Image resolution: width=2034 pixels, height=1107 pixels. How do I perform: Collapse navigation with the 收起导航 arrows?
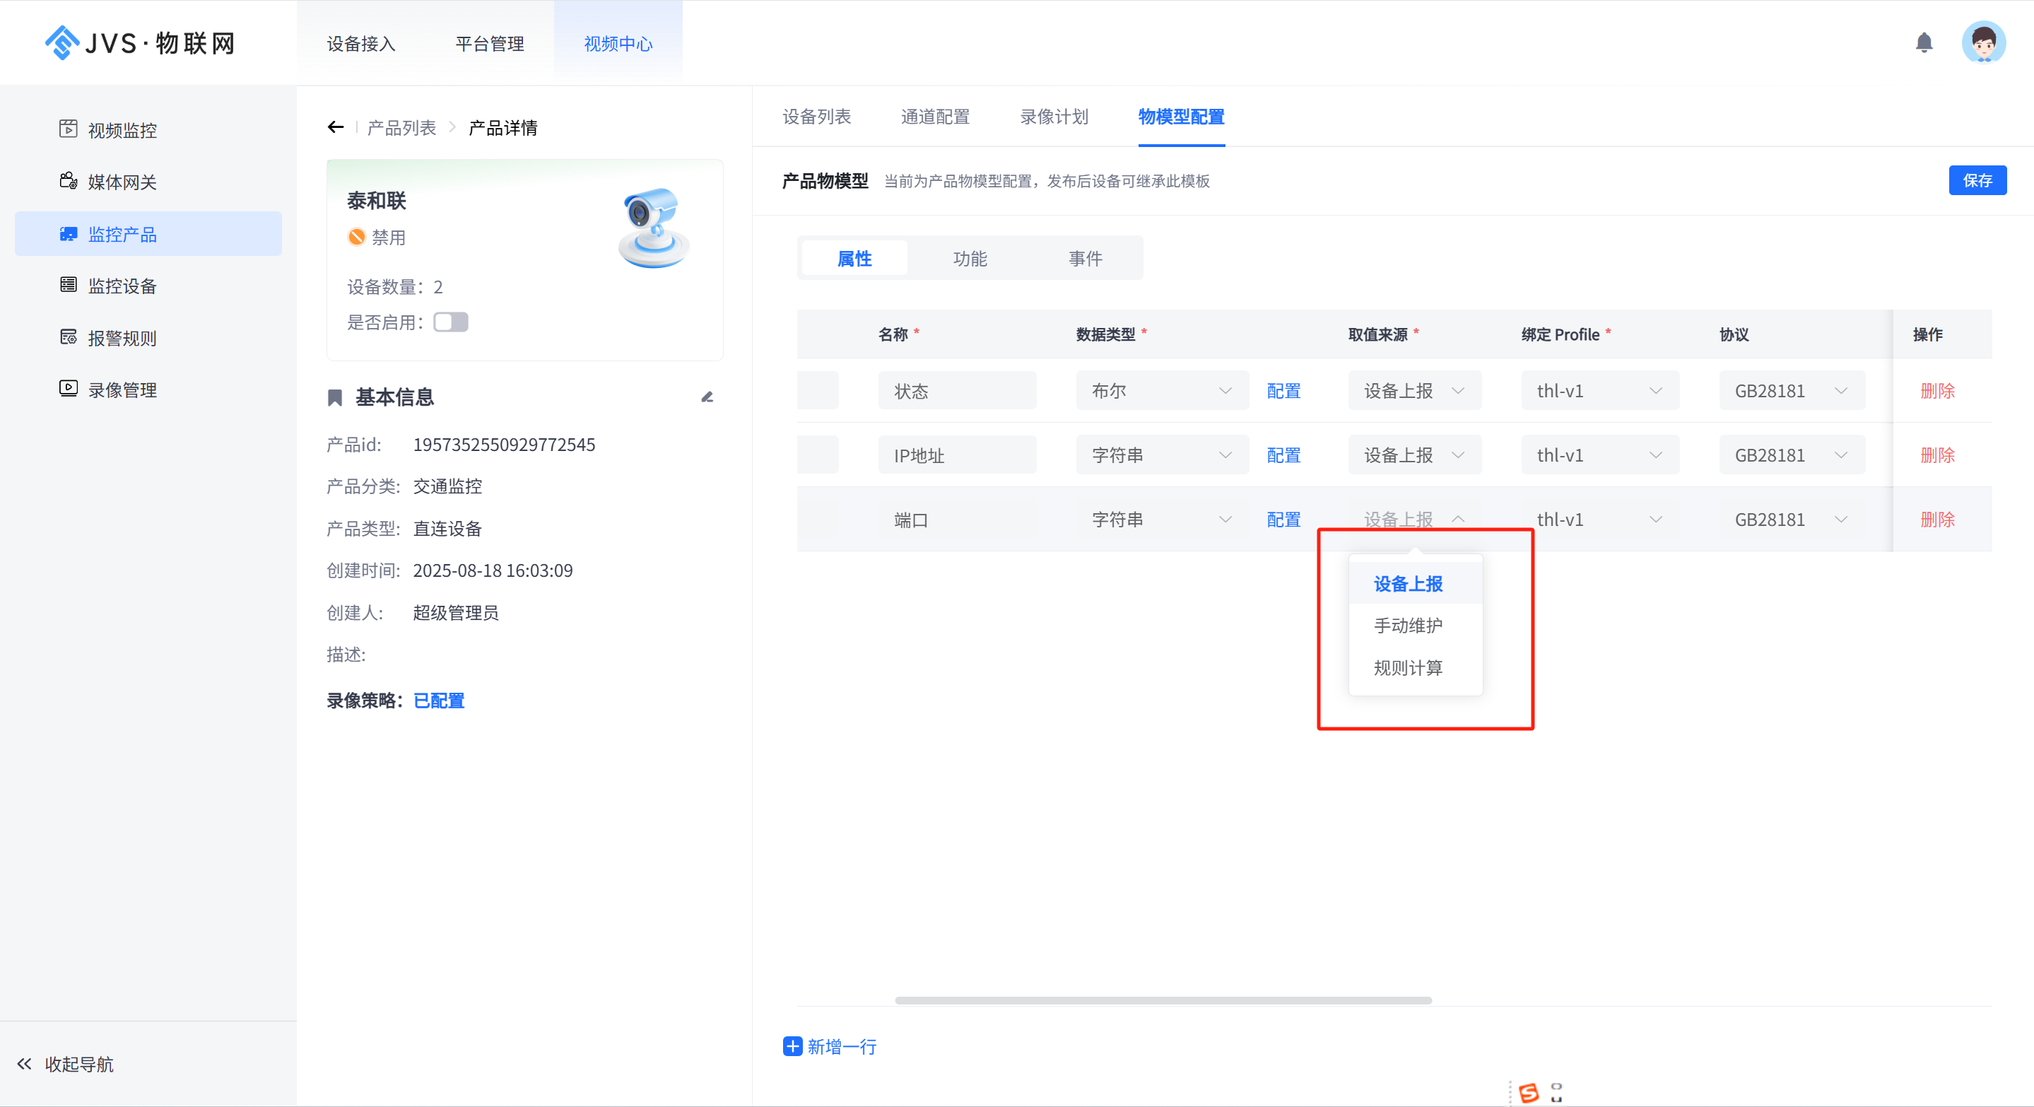[x=25, y=1064]
